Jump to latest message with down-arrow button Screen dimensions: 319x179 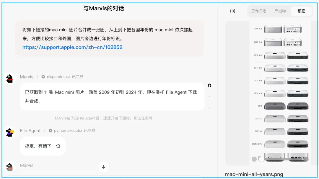[x=104, y=167]
